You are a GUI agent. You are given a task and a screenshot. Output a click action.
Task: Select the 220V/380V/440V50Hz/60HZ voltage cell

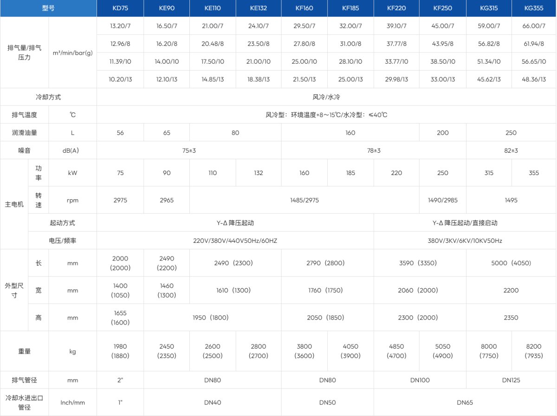pyautogui.click(x=235, y=240)
